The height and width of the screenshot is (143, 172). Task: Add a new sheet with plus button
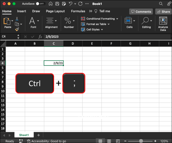pos(38,135)
